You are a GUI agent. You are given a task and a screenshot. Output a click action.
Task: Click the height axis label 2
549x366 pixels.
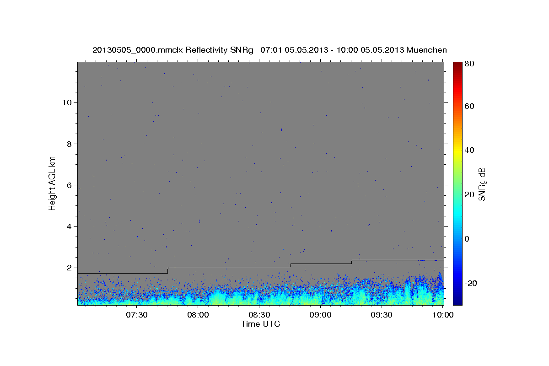(70, 268)
